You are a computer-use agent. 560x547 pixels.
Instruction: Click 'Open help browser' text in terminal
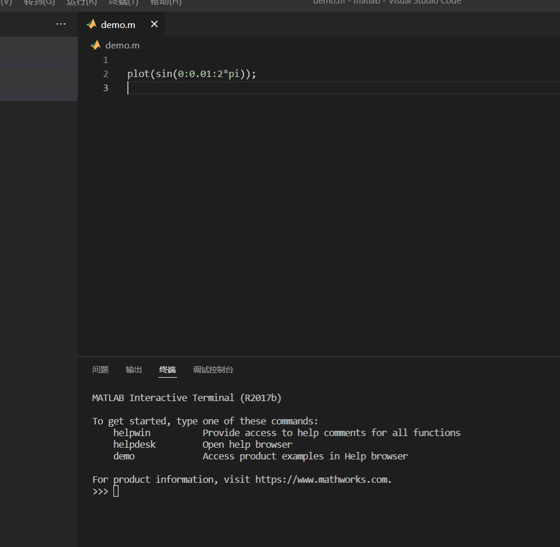click(x=248, y=444)
